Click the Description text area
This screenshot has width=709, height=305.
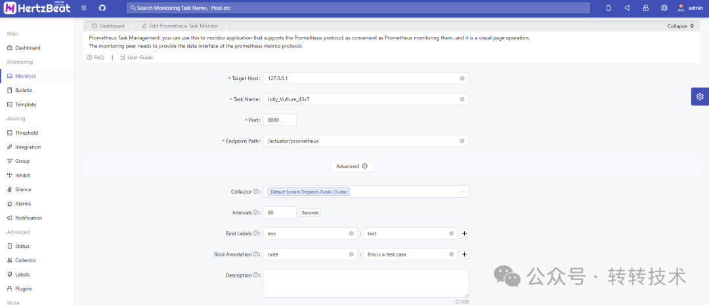(x=366, y=283)
